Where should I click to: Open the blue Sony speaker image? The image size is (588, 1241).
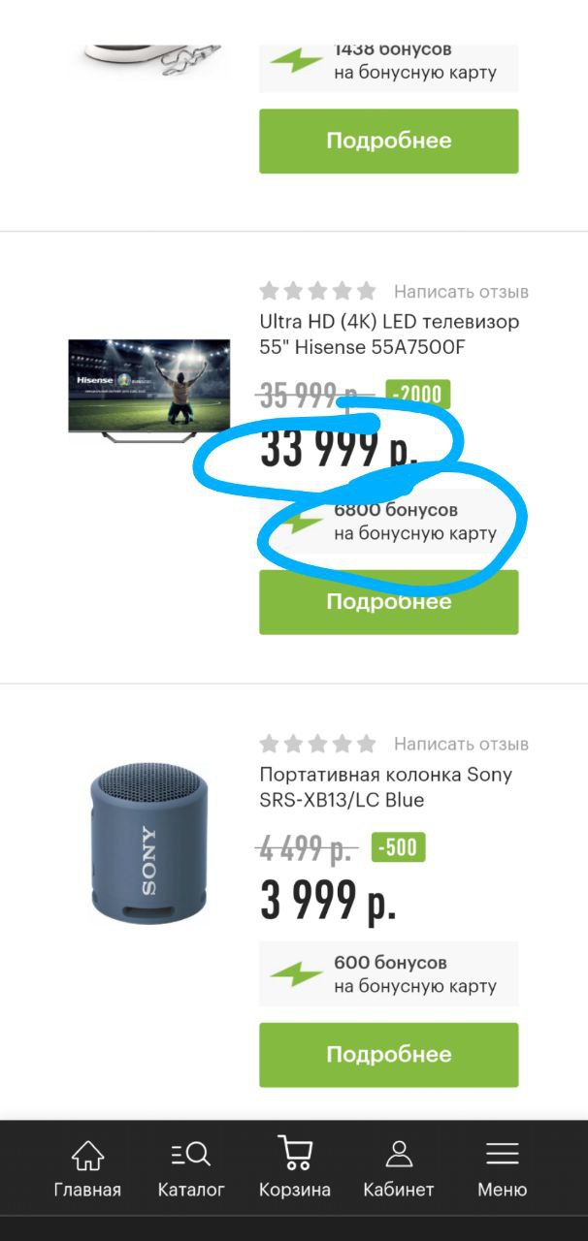coord(148,843)
